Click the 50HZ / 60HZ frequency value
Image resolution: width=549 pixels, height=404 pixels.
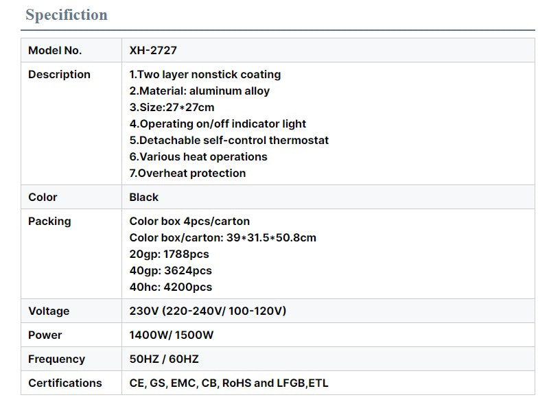pyautogui.click(x=164, y=359)
